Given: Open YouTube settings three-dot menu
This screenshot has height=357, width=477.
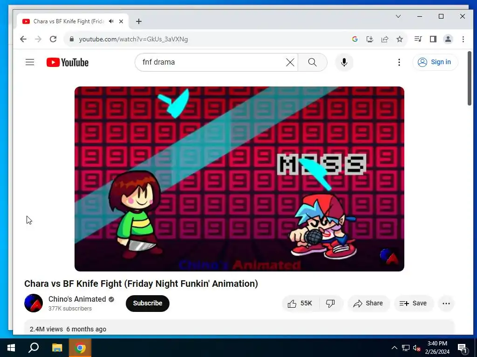Looking at the screenshot, I should 399,63.
